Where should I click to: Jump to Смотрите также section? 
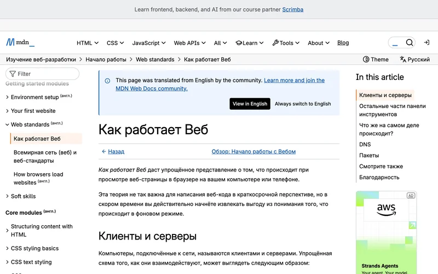(381, 167)
